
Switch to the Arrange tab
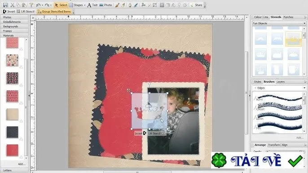(260, 145)
